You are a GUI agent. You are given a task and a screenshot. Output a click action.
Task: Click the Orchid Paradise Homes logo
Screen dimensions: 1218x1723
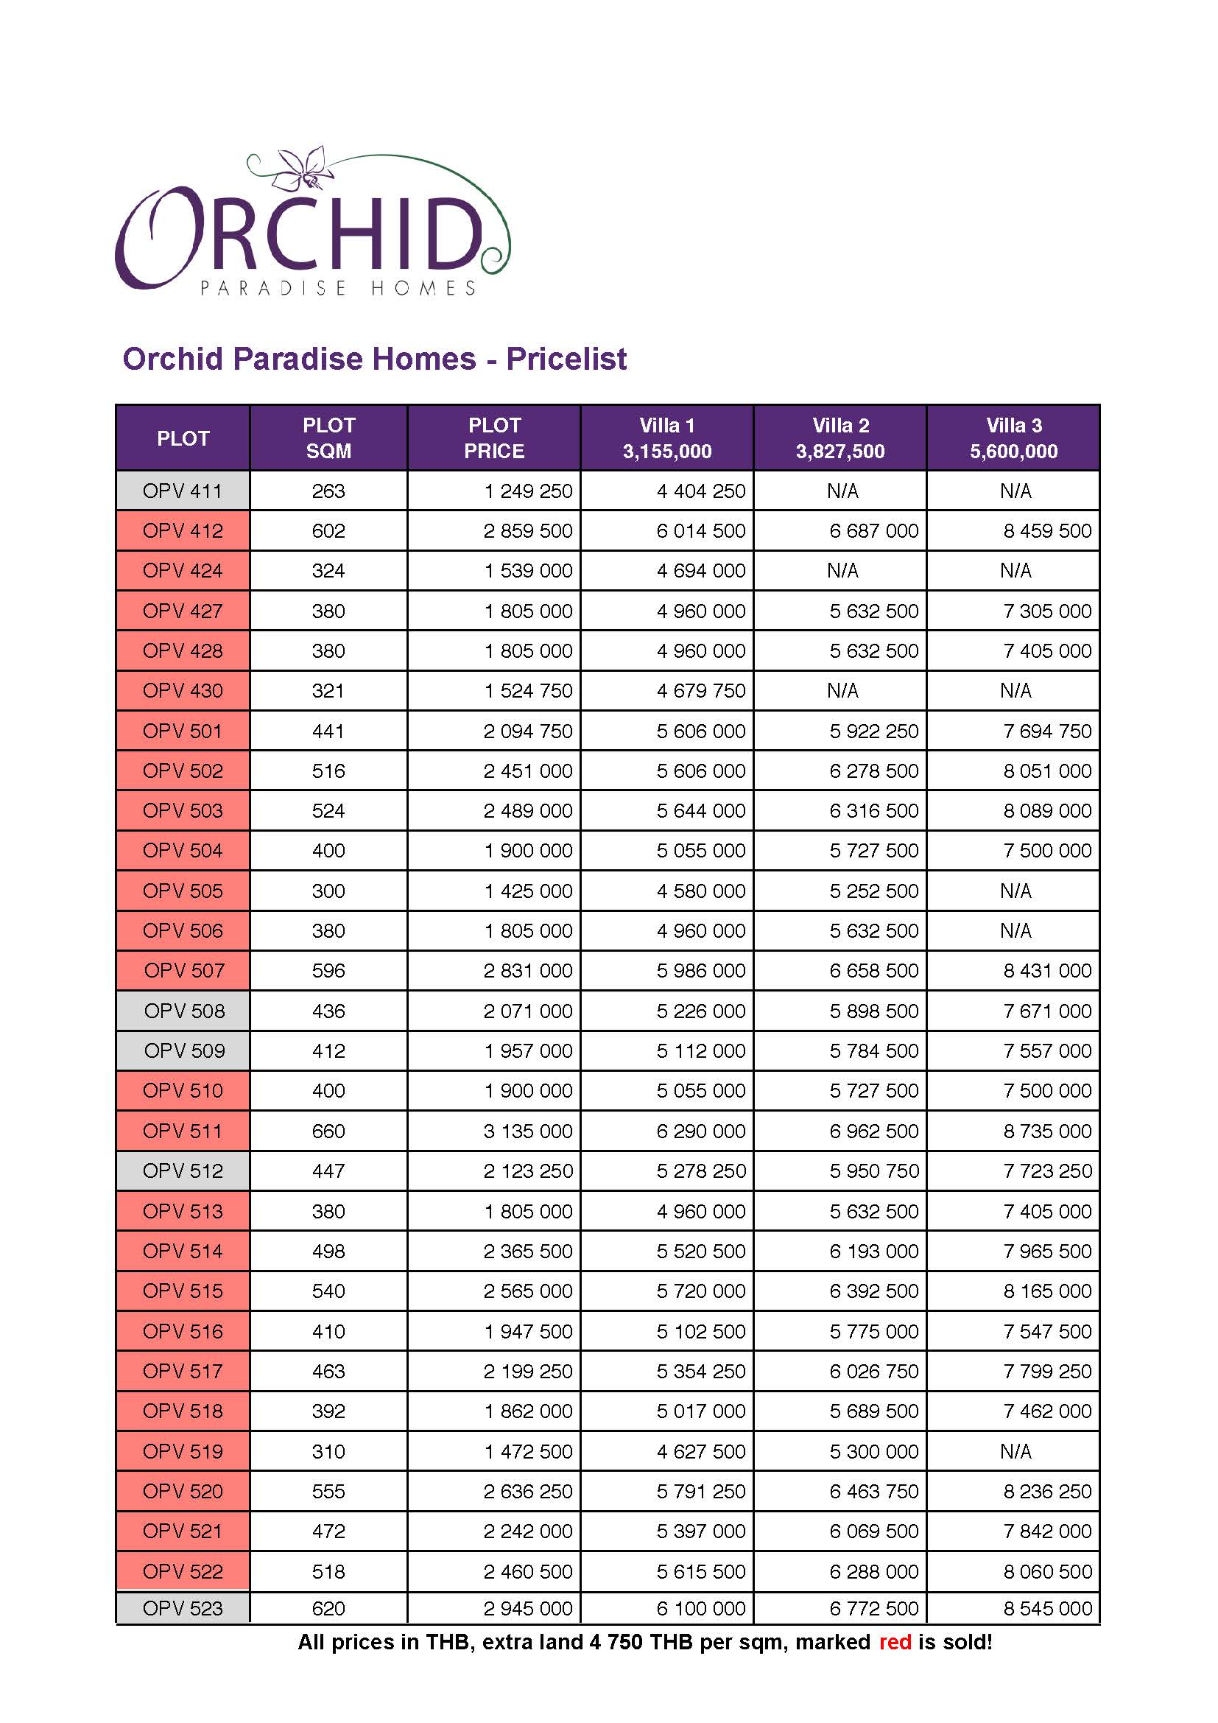click(x=313, y=221)
